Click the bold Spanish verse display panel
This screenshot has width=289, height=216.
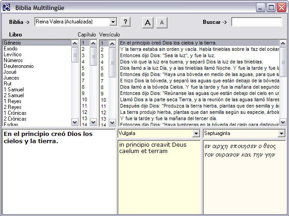[x=59, y=172]
